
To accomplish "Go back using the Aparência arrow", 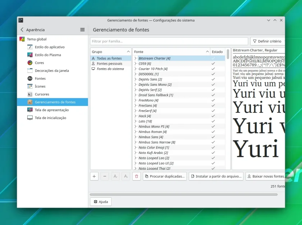I will pos(22,30).
